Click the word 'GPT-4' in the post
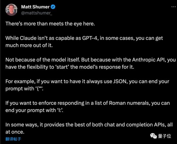Screen dimensions: 177x144 pos(90,38)
